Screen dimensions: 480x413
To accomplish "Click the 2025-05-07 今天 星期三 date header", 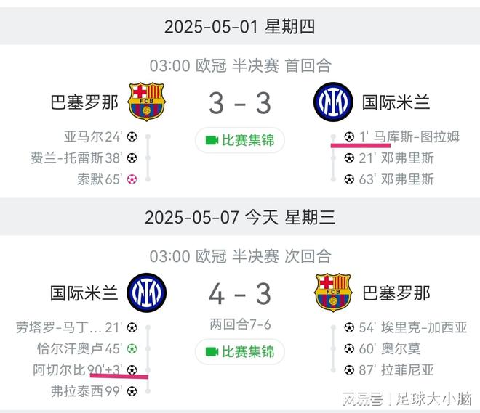I will pyautogui.click(x=239, y=217).
